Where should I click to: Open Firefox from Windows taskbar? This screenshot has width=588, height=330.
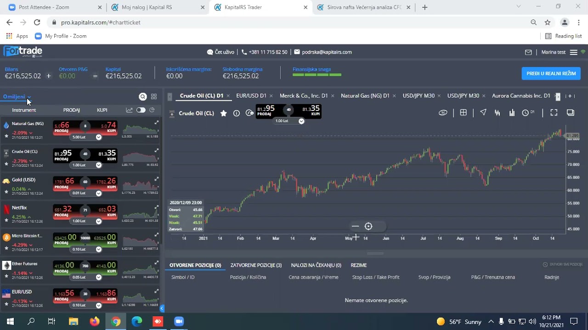coord(94,321)
